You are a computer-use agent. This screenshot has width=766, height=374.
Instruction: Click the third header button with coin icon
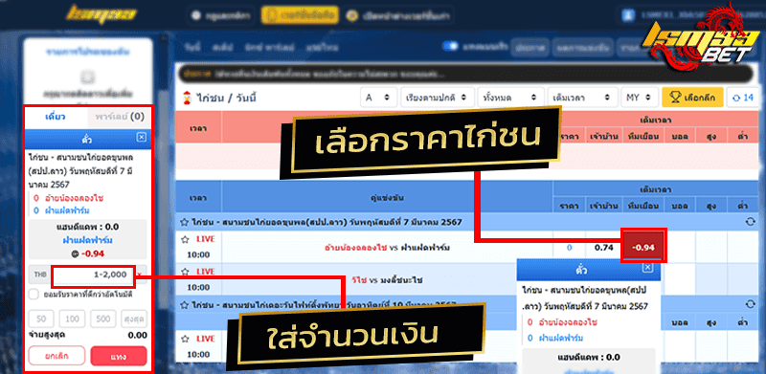tap(398, 15)
